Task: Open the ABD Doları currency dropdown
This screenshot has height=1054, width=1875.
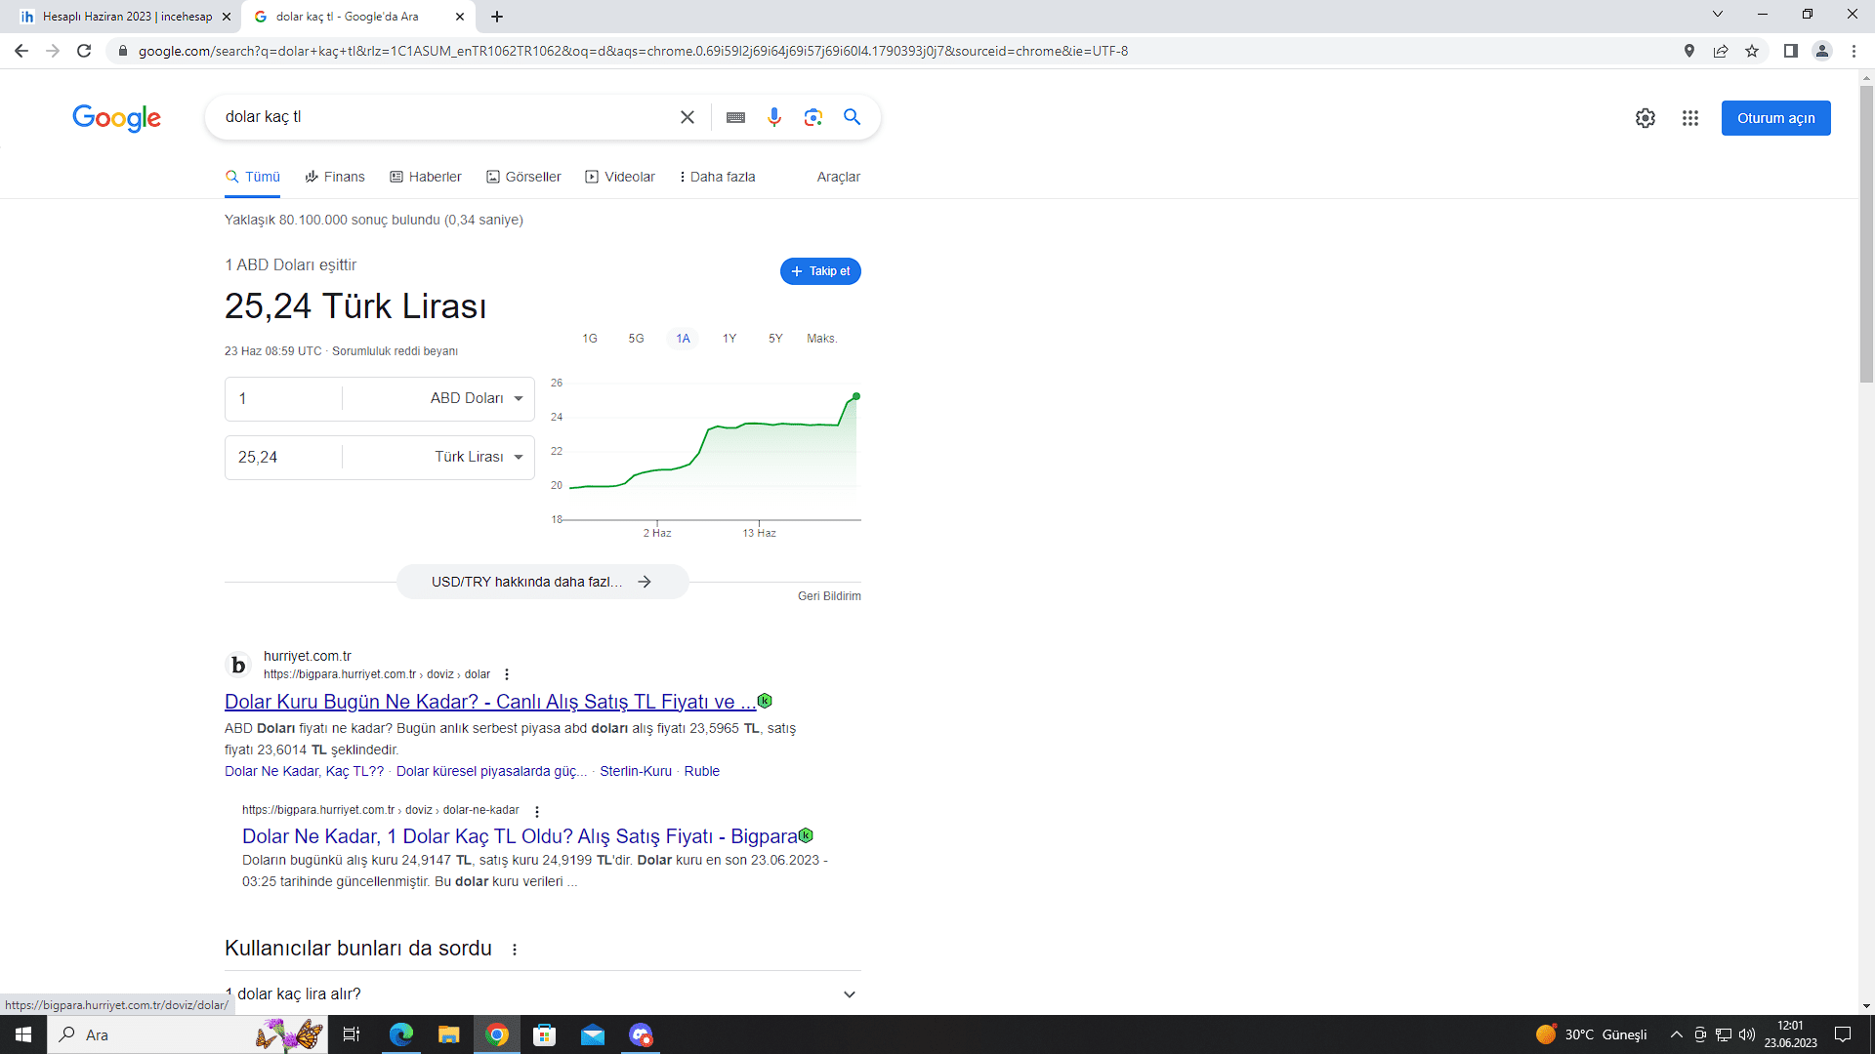Action: click(477, 398)
